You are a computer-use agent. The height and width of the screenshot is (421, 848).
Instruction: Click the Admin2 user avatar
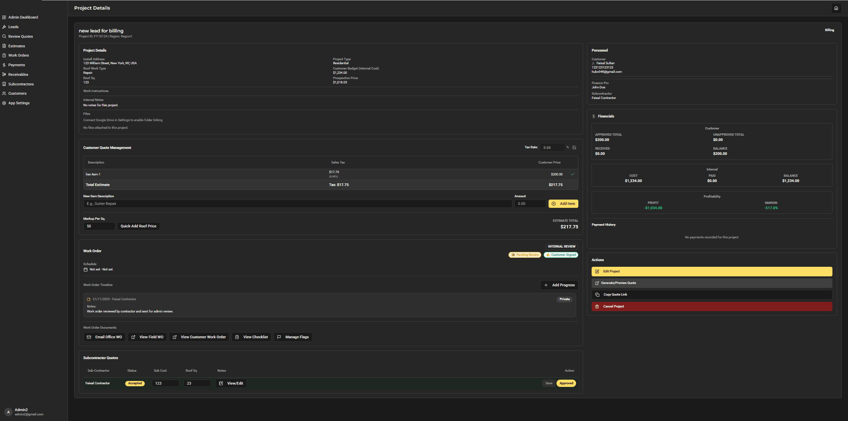pos(8,412)
